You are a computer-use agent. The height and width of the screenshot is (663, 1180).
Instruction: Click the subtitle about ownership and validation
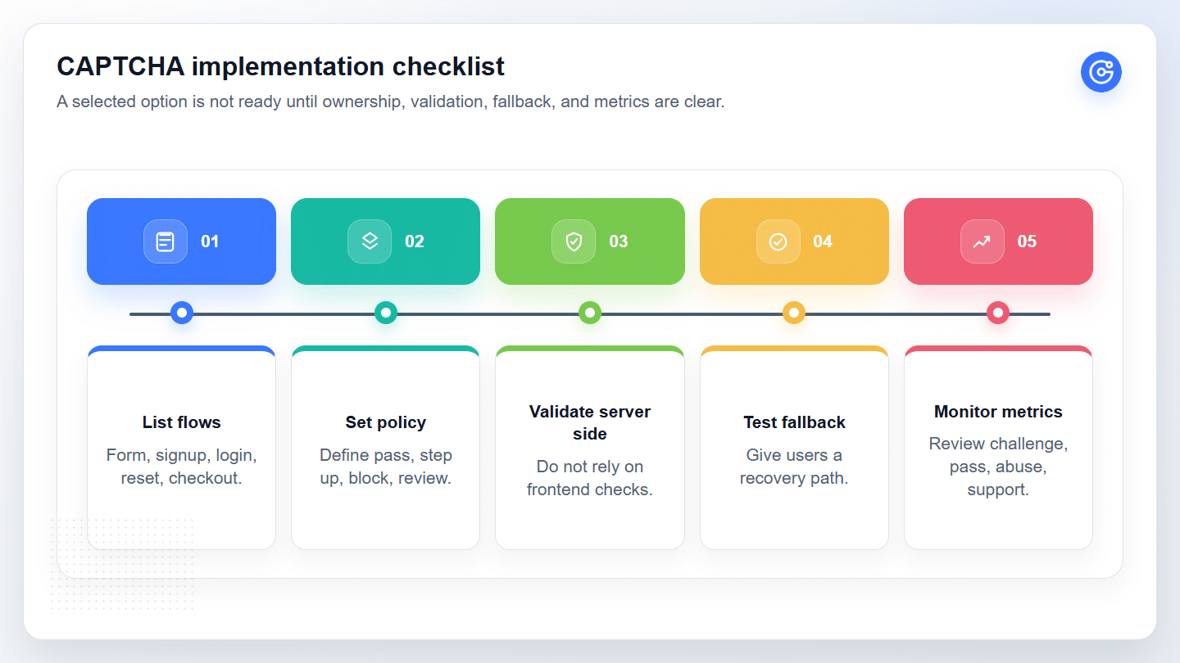[x=391, y=102]
